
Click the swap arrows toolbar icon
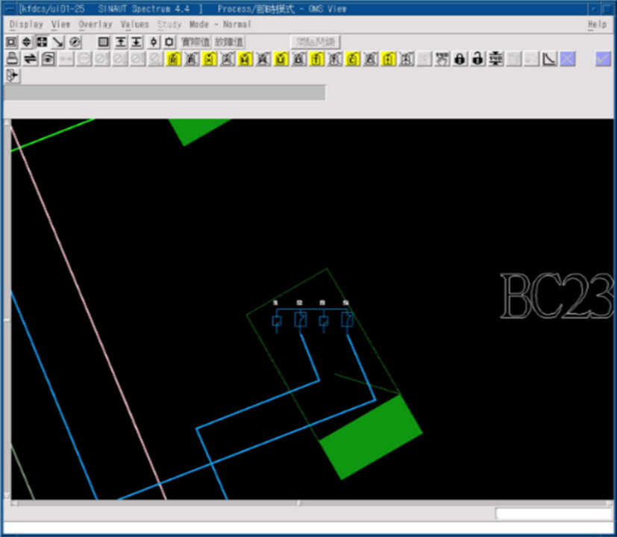30,59
